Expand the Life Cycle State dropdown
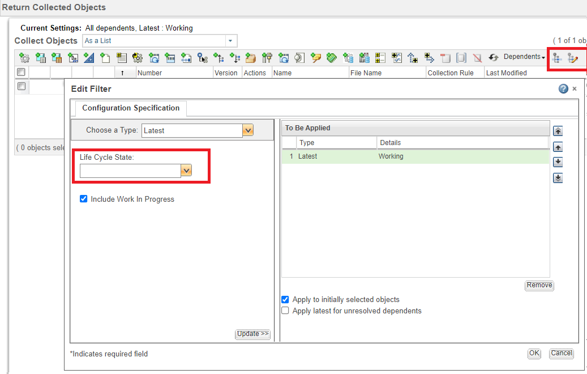This screenshot has width=587, height=374. click(x=186, y=171)
